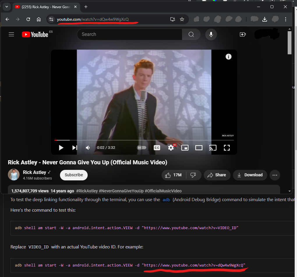Open the #OfficialMusicVideo hashtag

163,191
